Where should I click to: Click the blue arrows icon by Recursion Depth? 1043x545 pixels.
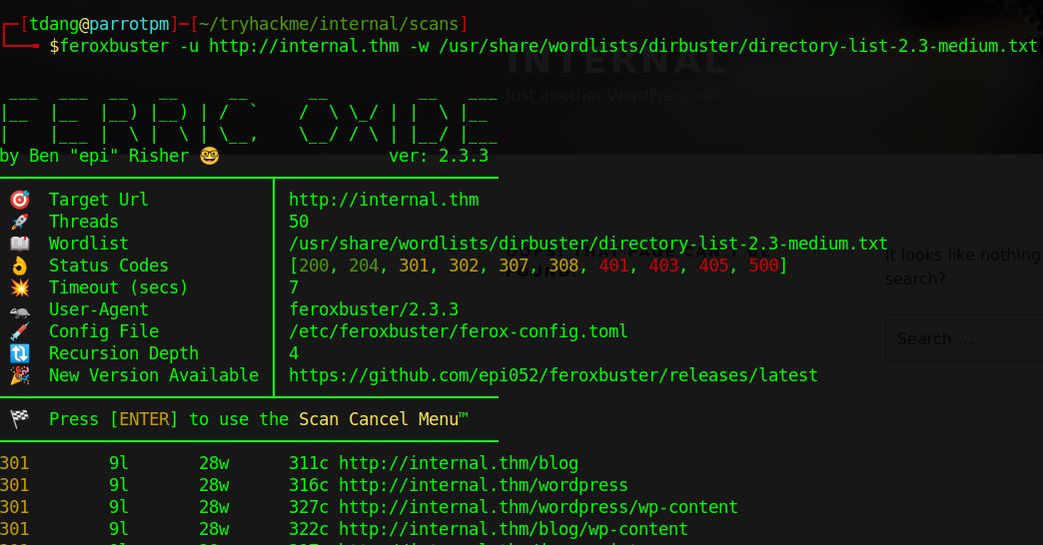(x=19, y=353)
